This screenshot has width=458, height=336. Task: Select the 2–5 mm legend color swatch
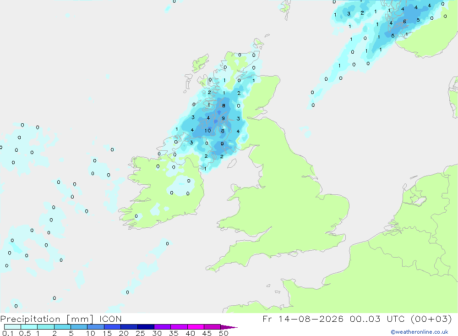(62, 327)
